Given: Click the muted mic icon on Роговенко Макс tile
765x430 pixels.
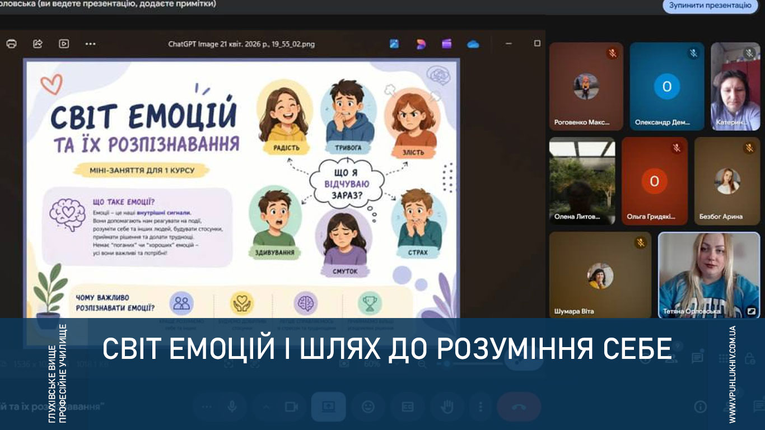Looking at the screenshot, I should pyautogui.click(x=613, y=53).
